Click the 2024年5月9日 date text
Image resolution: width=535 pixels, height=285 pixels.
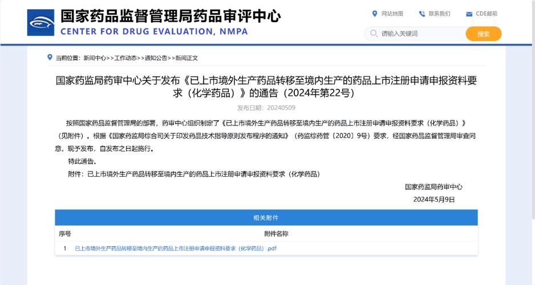point(434,199)
